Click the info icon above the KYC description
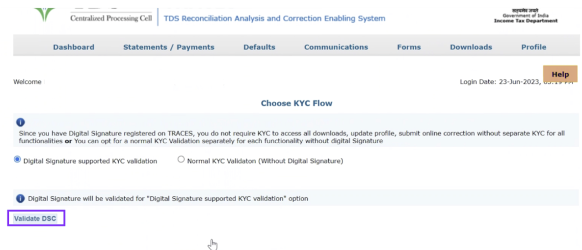 coord(20,122)
